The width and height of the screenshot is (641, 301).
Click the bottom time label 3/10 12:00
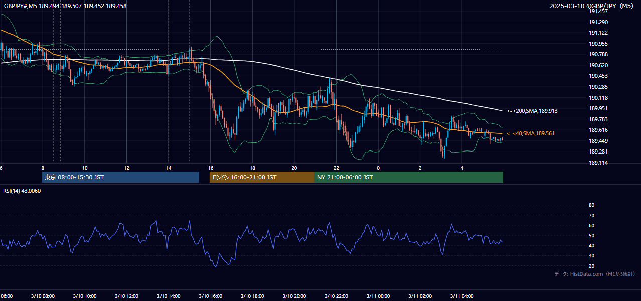coord(126,296)
